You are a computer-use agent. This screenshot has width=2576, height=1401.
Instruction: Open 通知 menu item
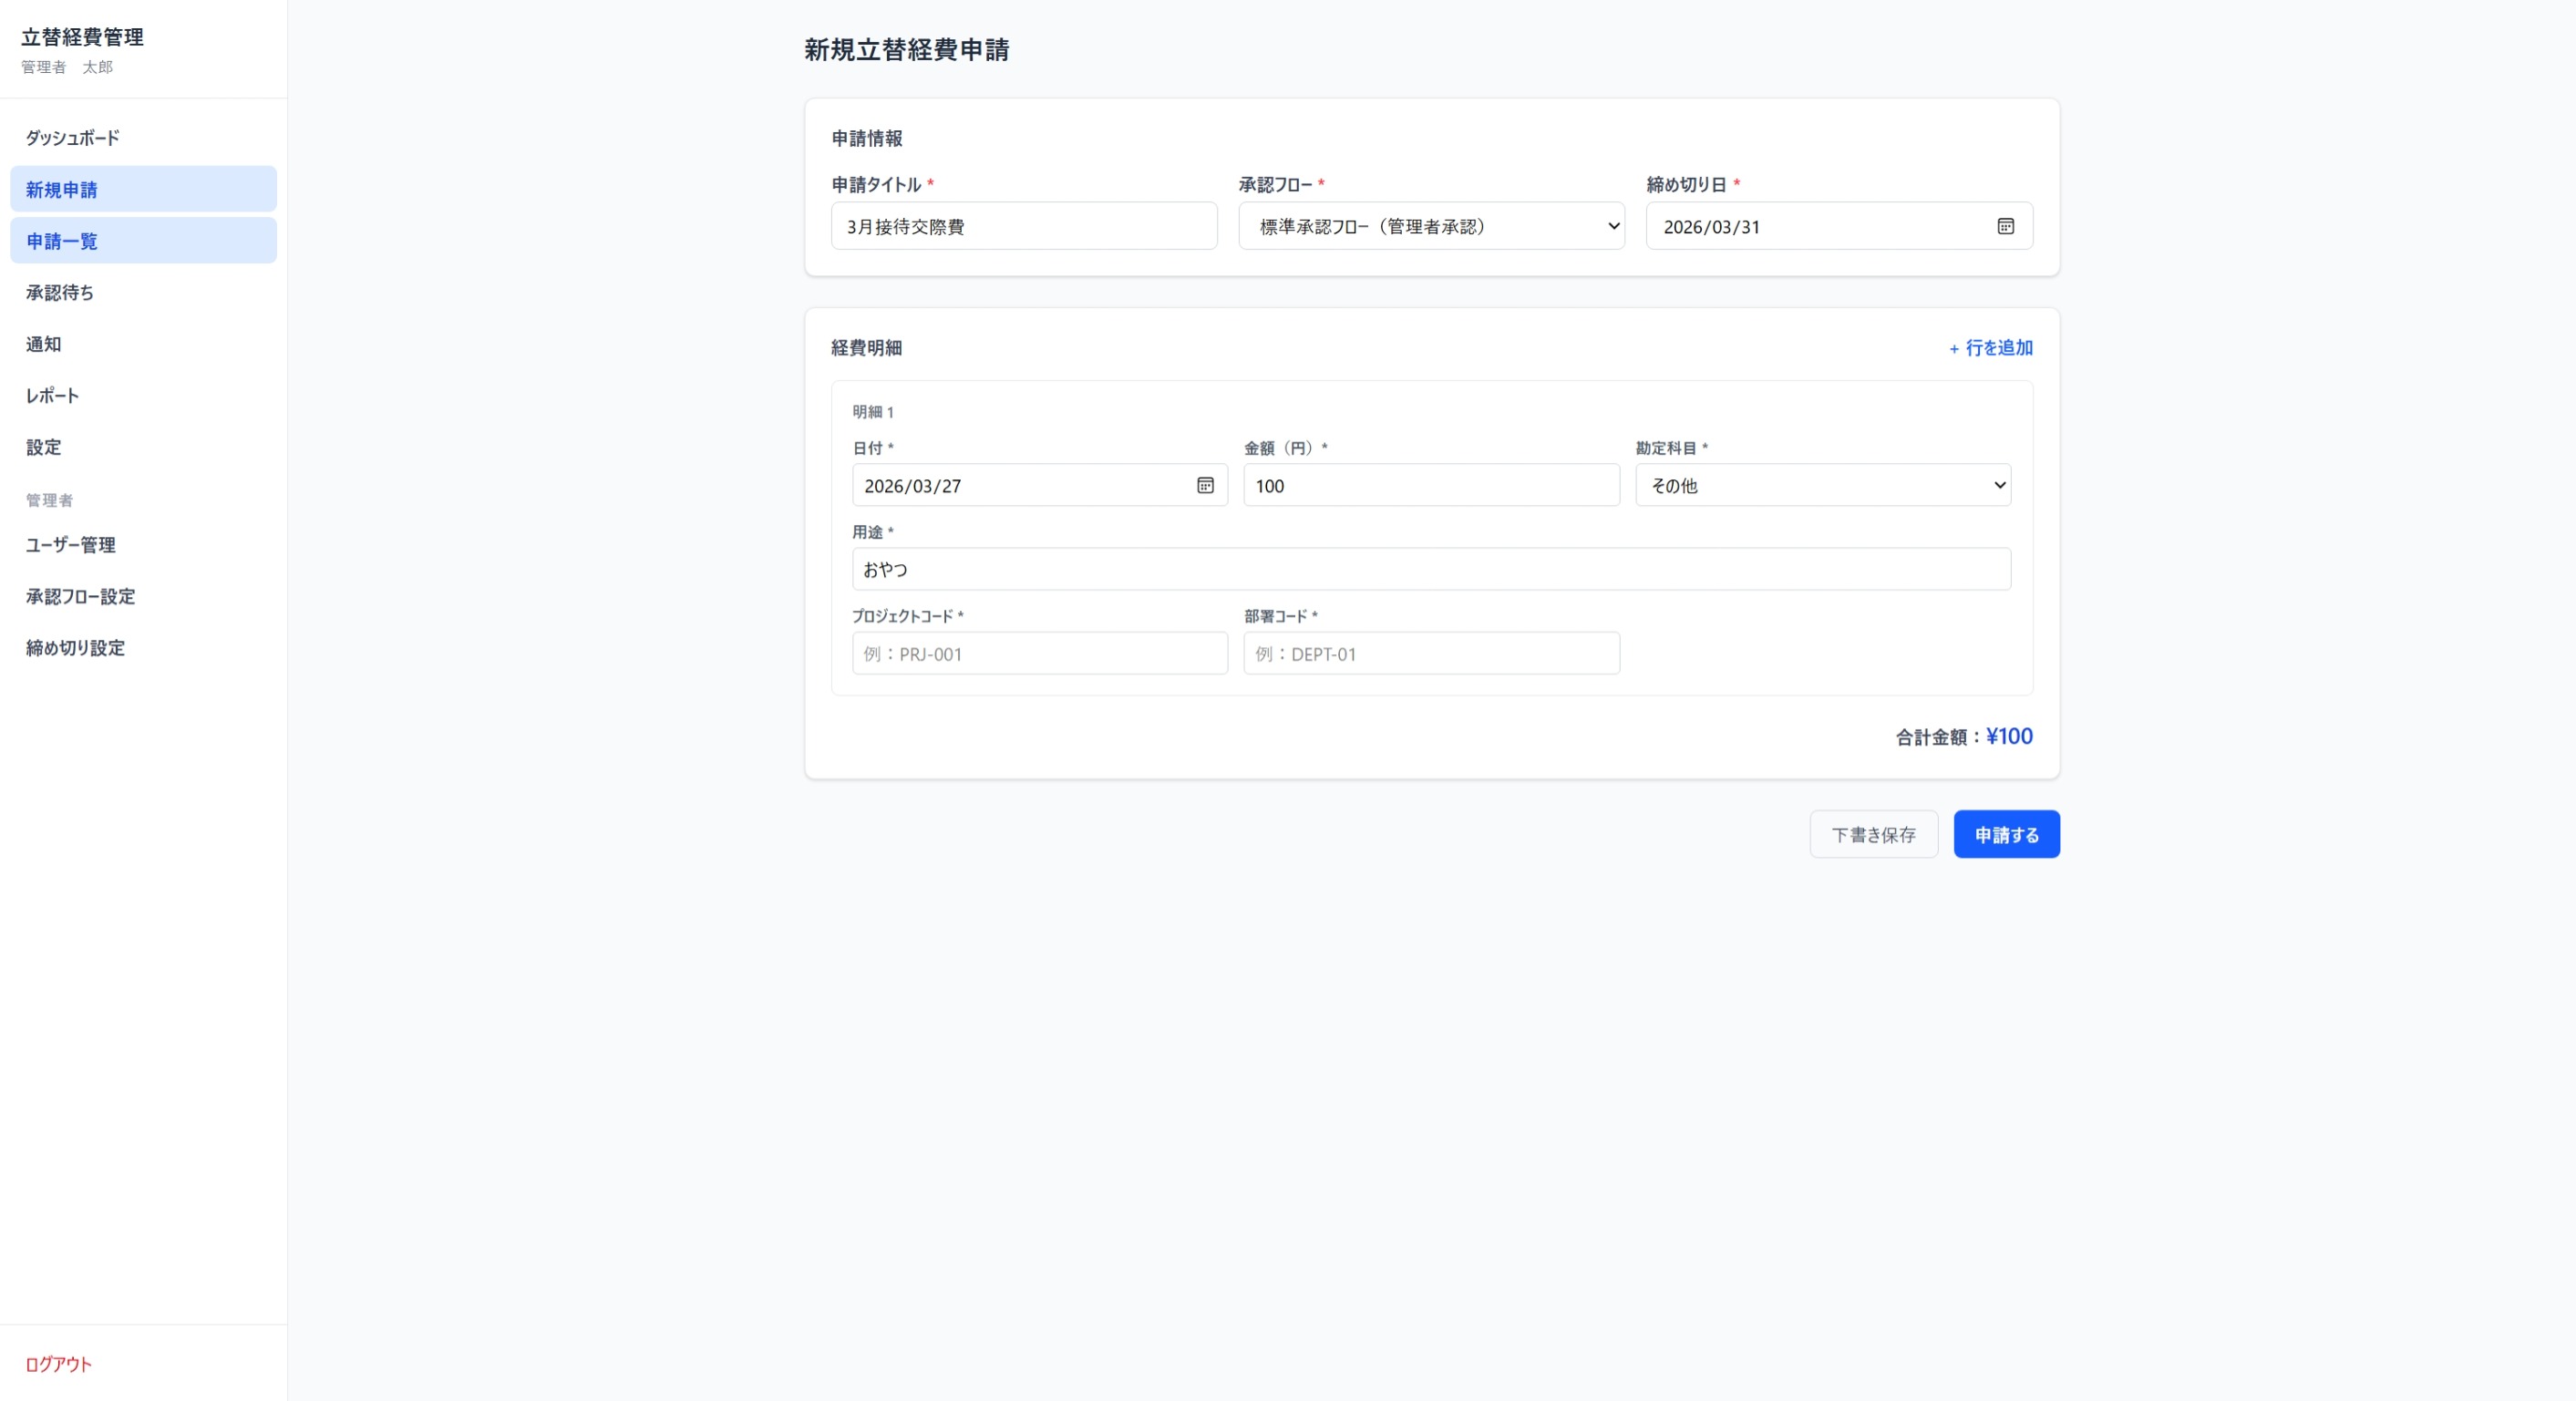click(x=44, y=344)
